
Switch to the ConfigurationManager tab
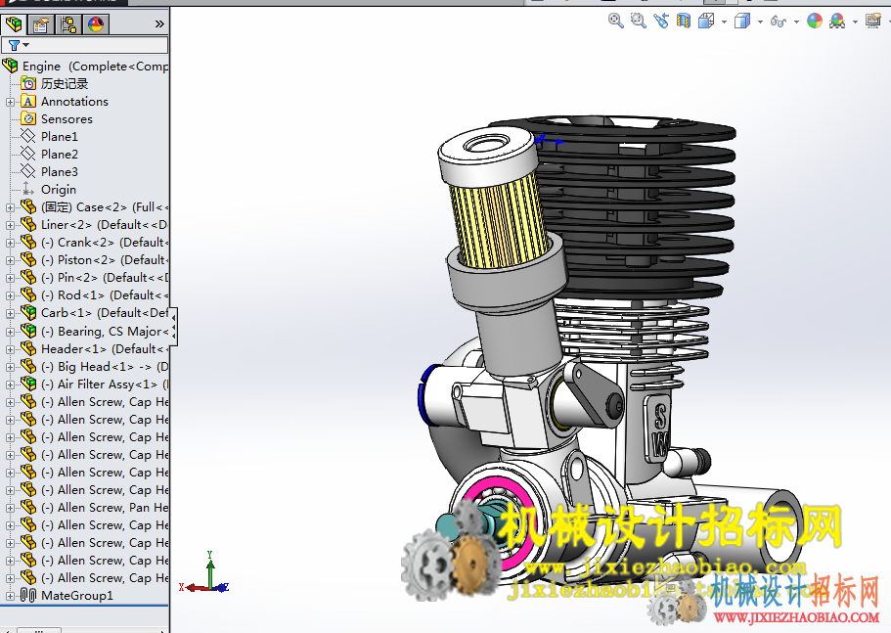[68, 24]
